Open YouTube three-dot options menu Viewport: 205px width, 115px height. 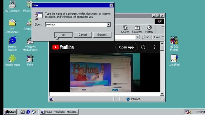pyautogui.click(x=155, y=47)
